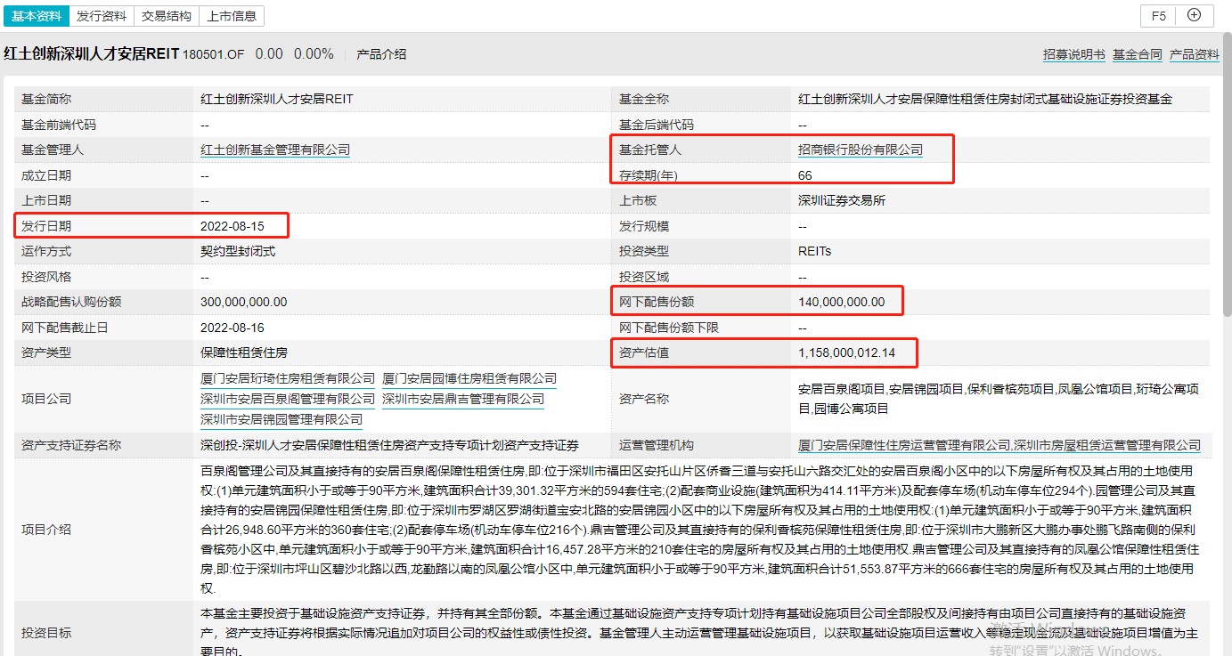This screenshot has width=1232, height=656.
Task: Click the 发行日期 label cell
Action: [x=103, y=226]
